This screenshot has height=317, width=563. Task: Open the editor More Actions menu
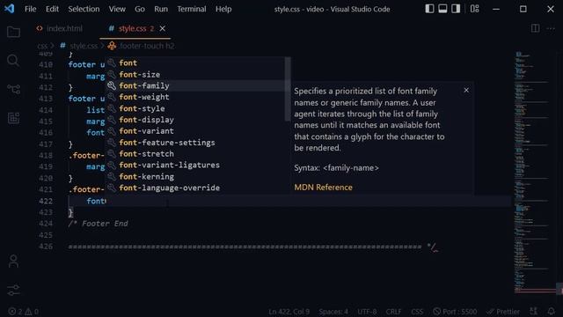coord(551,28)
